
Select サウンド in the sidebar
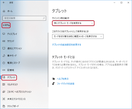(11, 41)
